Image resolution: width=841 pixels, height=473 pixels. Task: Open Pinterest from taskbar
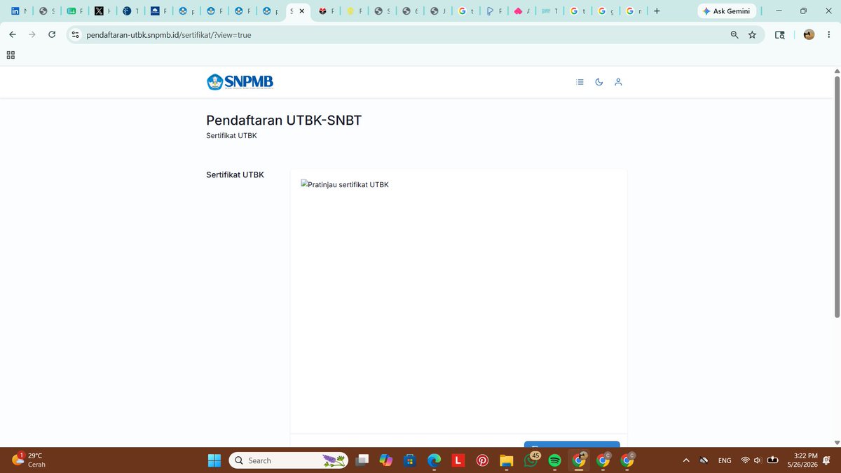(x=482, y=460)
